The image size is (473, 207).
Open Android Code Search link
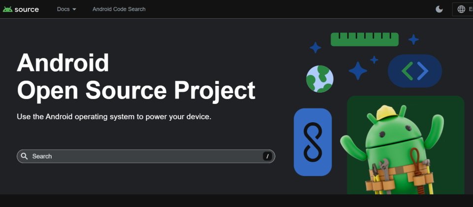coord(119,9)
